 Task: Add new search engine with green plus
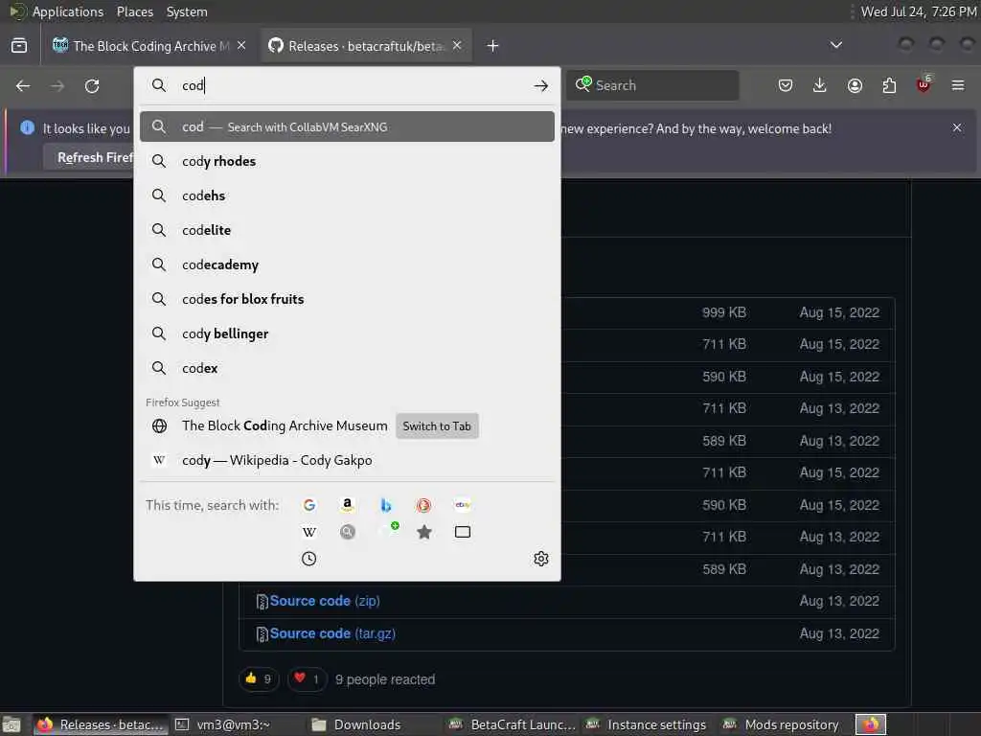click(389, 531)
